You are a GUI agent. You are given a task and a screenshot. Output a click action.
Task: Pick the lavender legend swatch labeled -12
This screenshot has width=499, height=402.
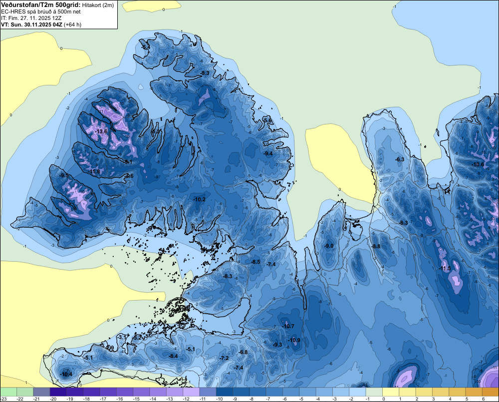pyautogui.click(x=191, y=392)
